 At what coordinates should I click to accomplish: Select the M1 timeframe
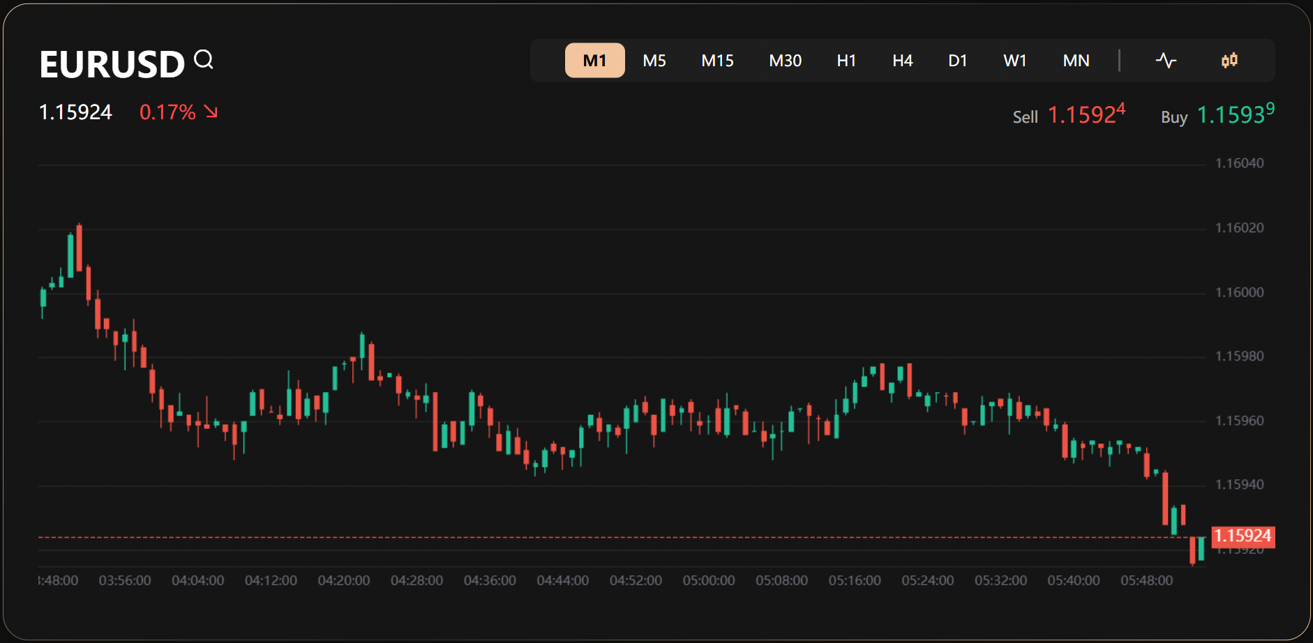point(594,61)
